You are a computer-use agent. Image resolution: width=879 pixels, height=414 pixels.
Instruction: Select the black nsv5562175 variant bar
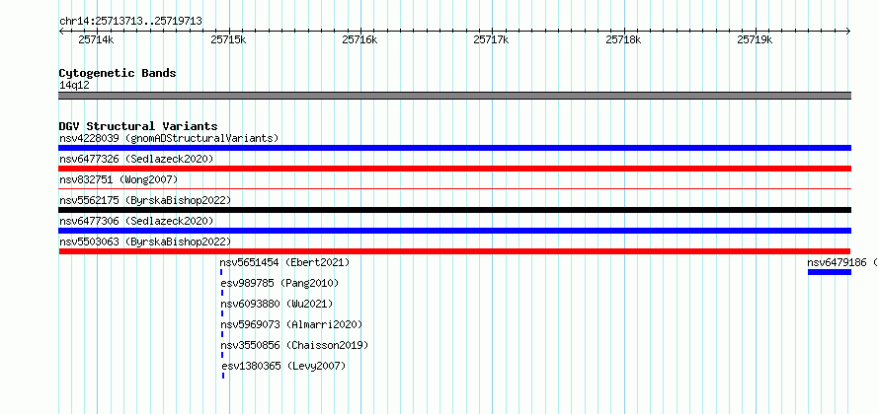(x=454, y=210)
